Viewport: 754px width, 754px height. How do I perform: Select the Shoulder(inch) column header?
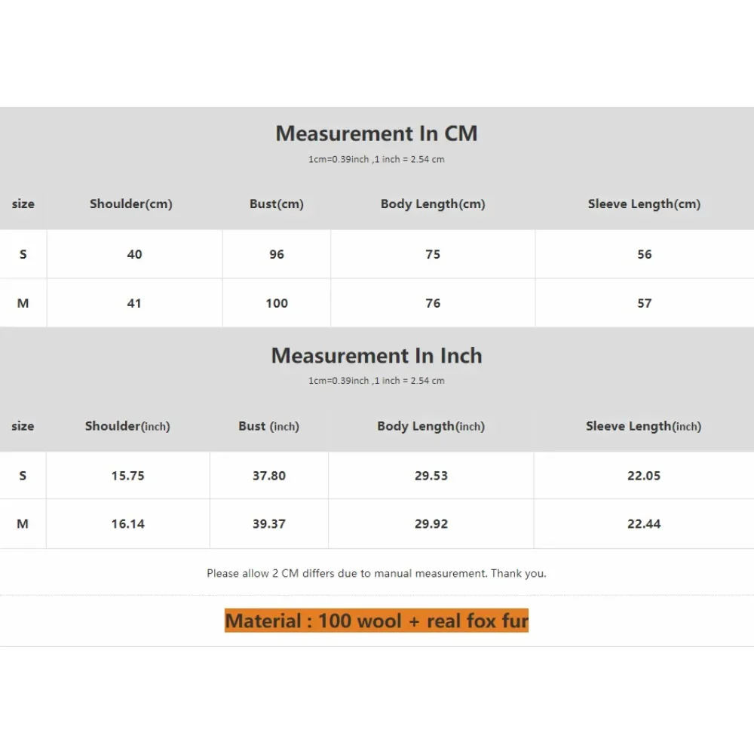tap(127, 426)
